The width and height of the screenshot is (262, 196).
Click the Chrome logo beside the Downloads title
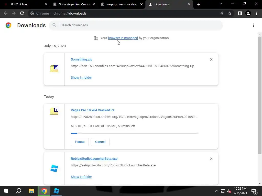(x=8, y=25)
